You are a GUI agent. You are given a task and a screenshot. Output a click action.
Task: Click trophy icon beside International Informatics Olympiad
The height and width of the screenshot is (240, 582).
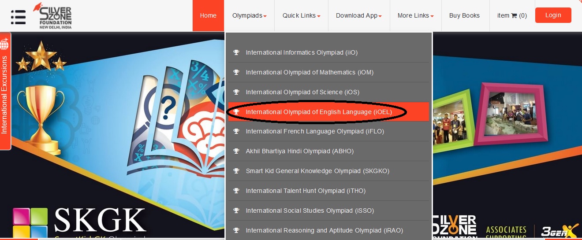click(236, 52)
